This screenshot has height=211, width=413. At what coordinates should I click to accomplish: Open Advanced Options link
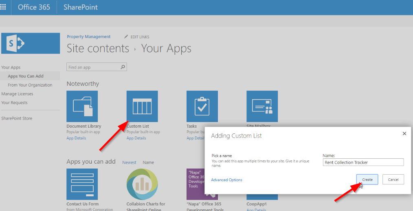226,180
